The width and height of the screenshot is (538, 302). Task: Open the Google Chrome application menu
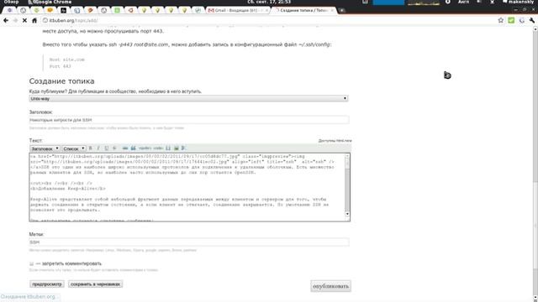click(x=50, y=2)
